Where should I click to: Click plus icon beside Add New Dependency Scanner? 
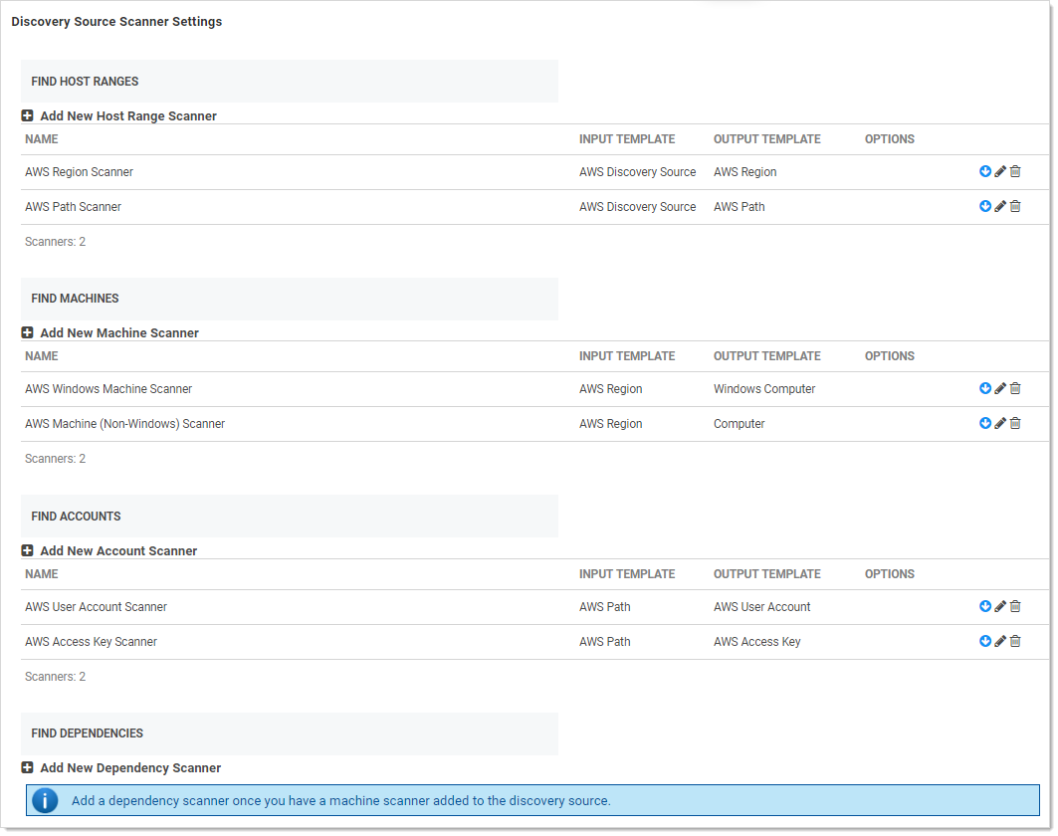pos(27,768)
